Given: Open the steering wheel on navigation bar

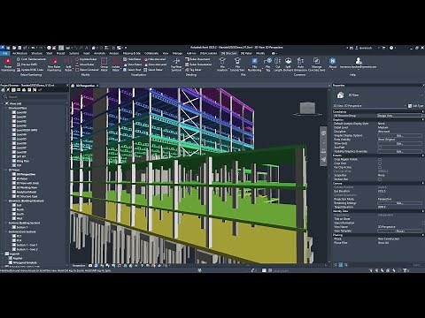Looking at the screenshot, I should pos(323,133).
